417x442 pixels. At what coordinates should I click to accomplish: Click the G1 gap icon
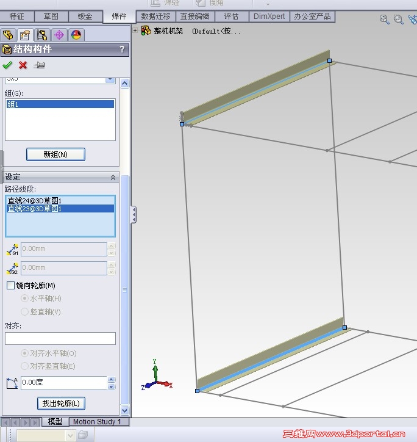point(12,250)
